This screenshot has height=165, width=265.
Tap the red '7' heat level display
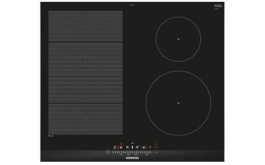(140, 147)
